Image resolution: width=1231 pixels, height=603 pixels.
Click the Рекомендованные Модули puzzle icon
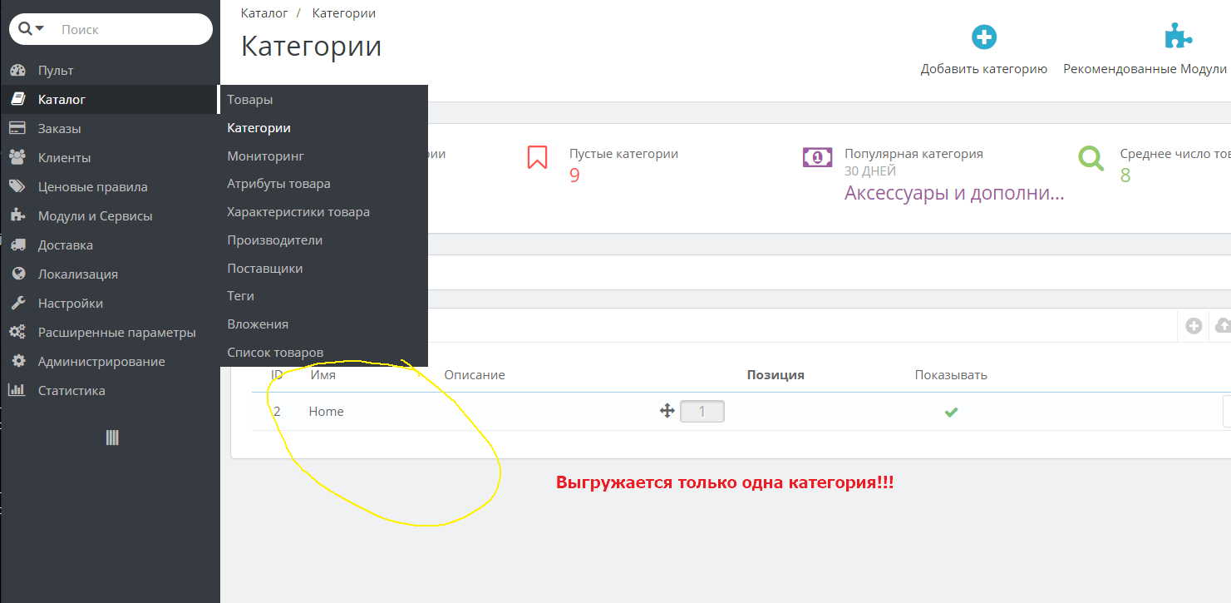tap(1177, 37)
